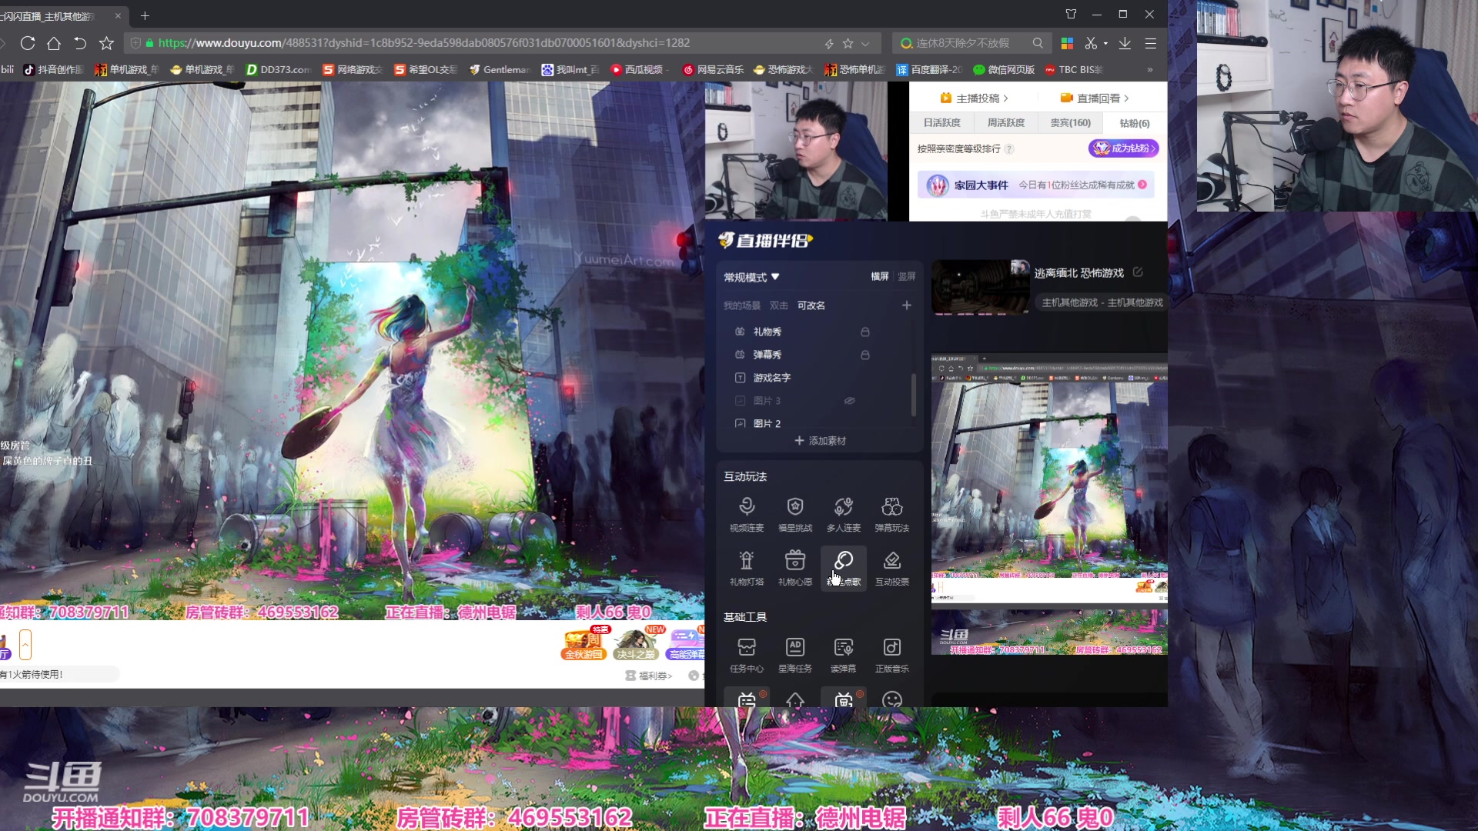Screen dimensions: 1478x831
Task: Open the browser hamburger main menu
Action: [1151, 43]
